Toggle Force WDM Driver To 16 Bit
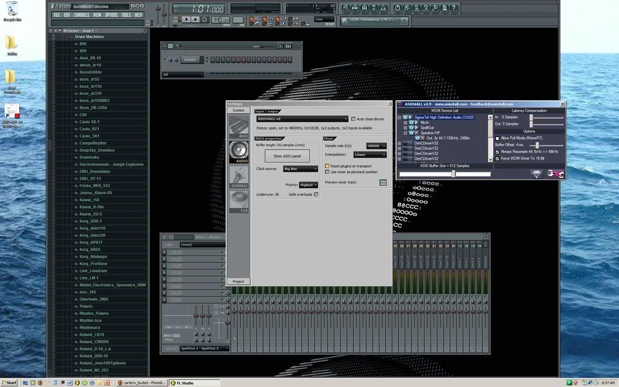The width and height of the screenshot is (619, 387). point(497,159)
